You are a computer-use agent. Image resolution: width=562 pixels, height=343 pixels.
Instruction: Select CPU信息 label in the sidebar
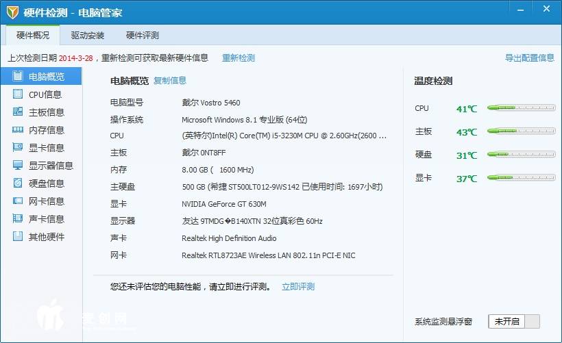click(x=45, y=94)
